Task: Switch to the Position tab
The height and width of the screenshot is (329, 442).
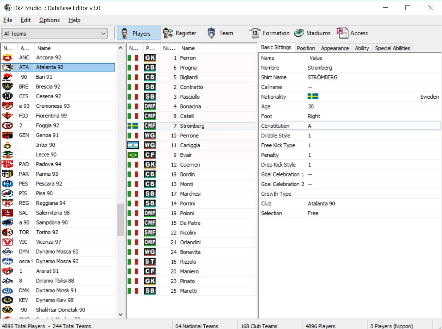Action: click(x=306, y=48)
